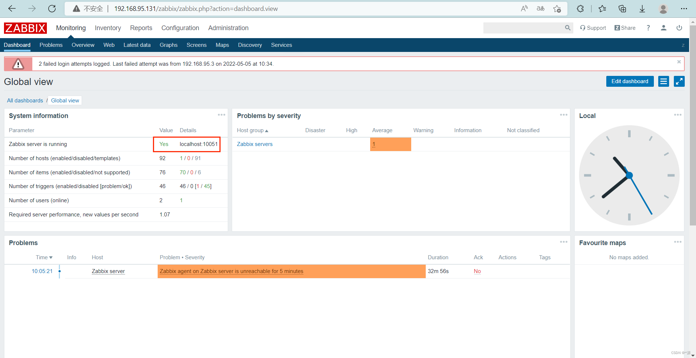This screenshot has width=696, height=358.
Task: Open the Inventory menu
Action: coord(108,28)
